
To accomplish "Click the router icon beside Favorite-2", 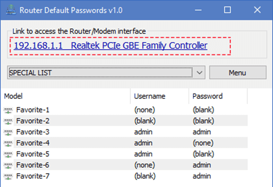I will coord(8,121).
